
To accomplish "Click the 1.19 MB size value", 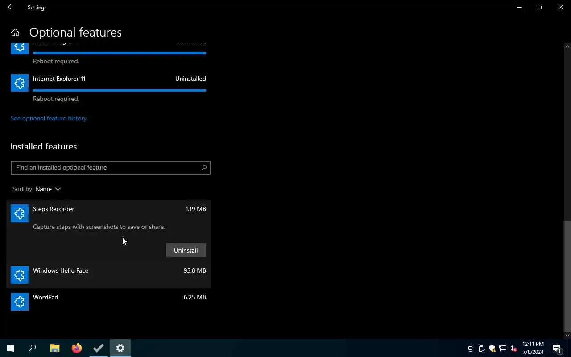I will [x=195, y=209].
